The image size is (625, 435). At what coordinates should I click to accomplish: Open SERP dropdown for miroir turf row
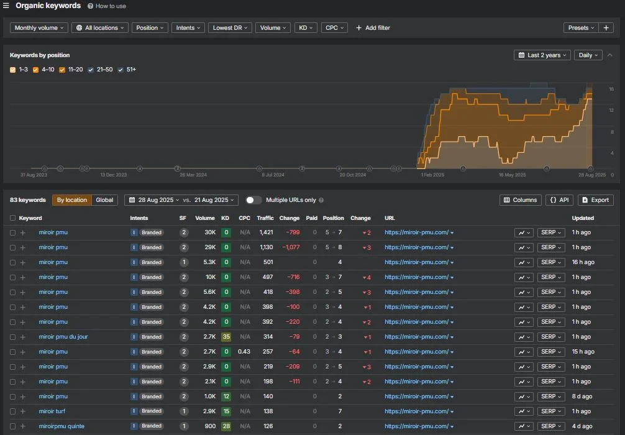coord(551,411)
